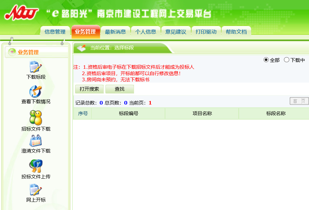Click the 记录总数 count text
309x210 pixels.
point(89,103)
